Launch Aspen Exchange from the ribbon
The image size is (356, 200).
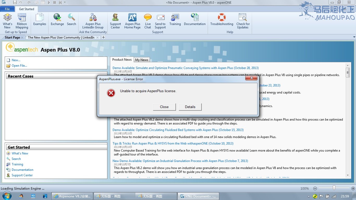57,20
